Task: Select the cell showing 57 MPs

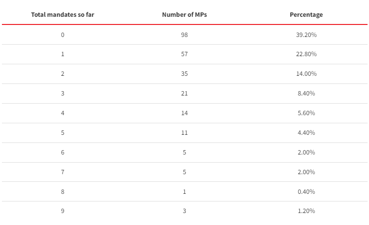Action: click(x=185, y=54)
